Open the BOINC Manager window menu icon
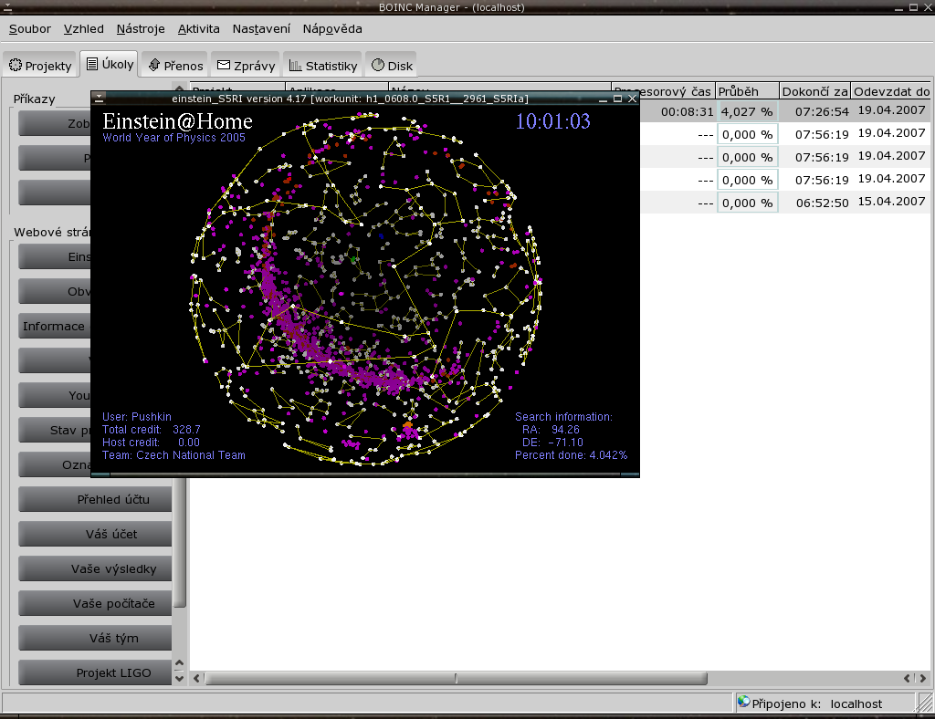The height and width of the screenshot is (719, 935). coord(7,7)
